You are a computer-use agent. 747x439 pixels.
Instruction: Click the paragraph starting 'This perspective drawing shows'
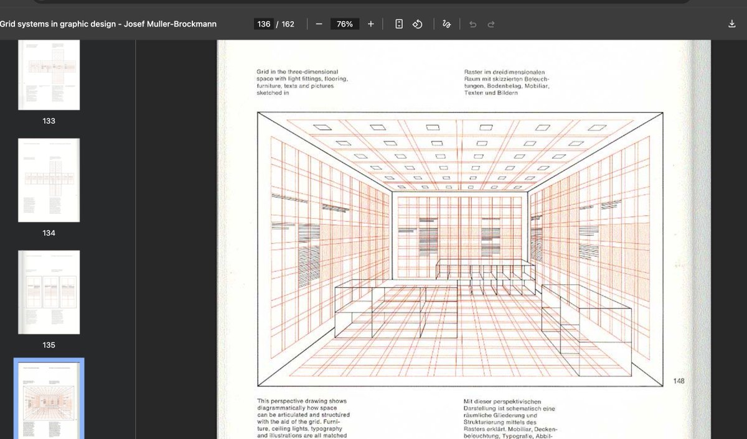pos(303,418)
